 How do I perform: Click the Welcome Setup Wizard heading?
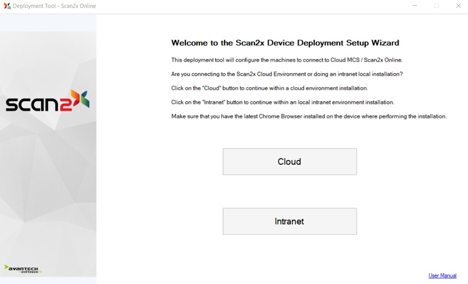(x=285, y=43)
